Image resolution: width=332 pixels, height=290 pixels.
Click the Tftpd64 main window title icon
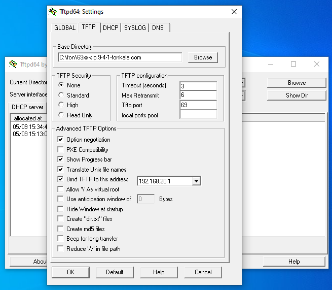click(14, 65)
